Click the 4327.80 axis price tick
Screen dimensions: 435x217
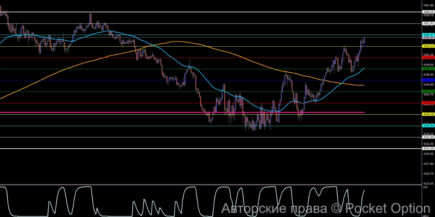(428, 163)
